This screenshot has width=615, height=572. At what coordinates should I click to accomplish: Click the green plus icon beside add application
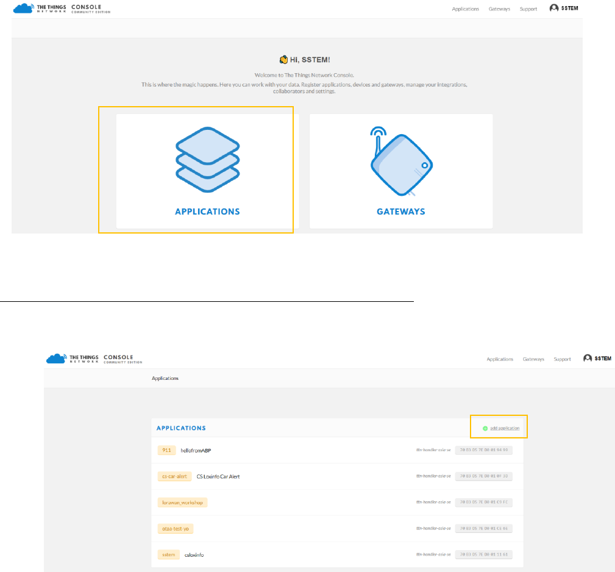485,429
